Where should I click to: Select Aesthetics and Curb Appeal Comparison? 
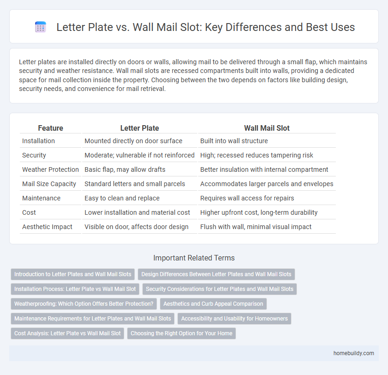coord(213,303)
